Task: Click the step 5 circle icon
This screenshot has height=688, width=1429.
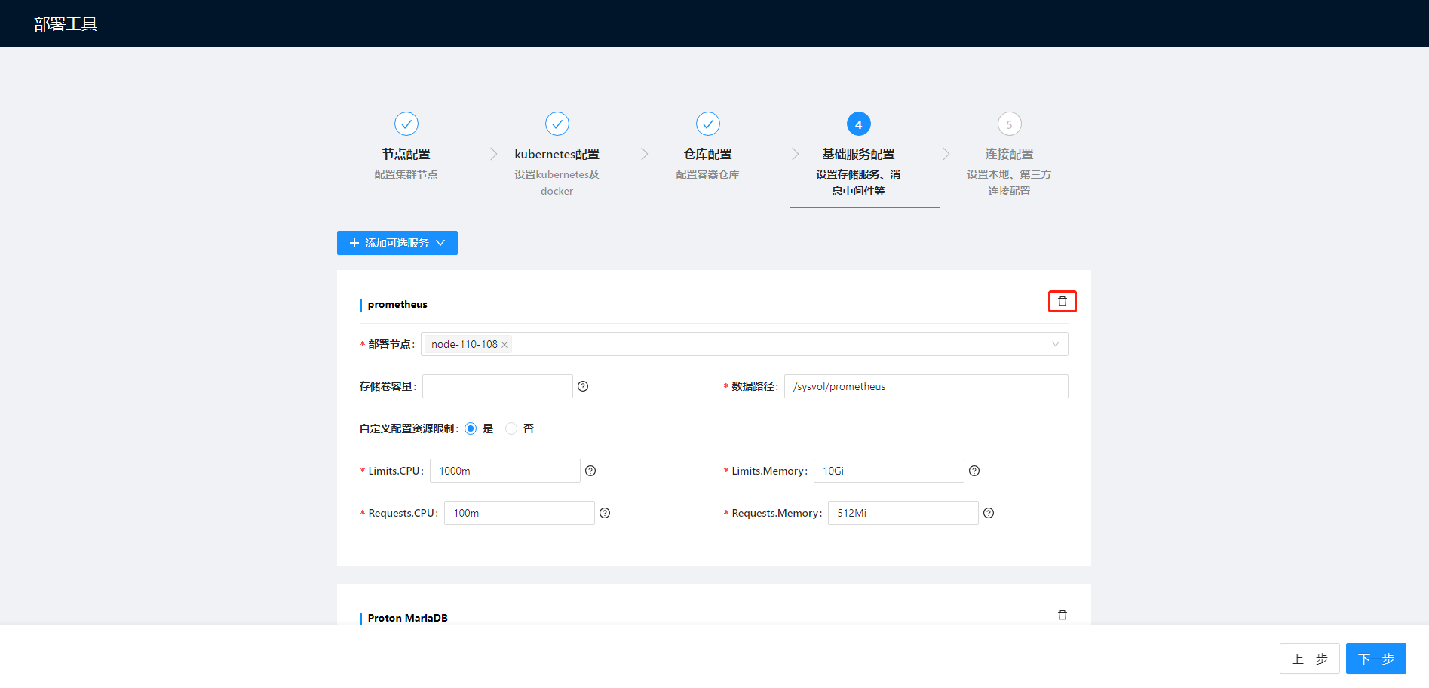Action: tap(1010, 124)
